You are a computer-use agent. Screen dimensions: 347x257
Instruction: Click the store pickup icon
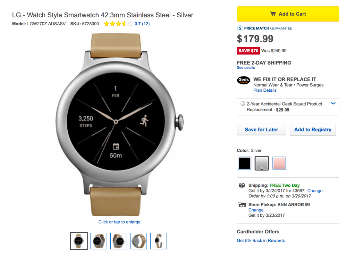(242, 205)
